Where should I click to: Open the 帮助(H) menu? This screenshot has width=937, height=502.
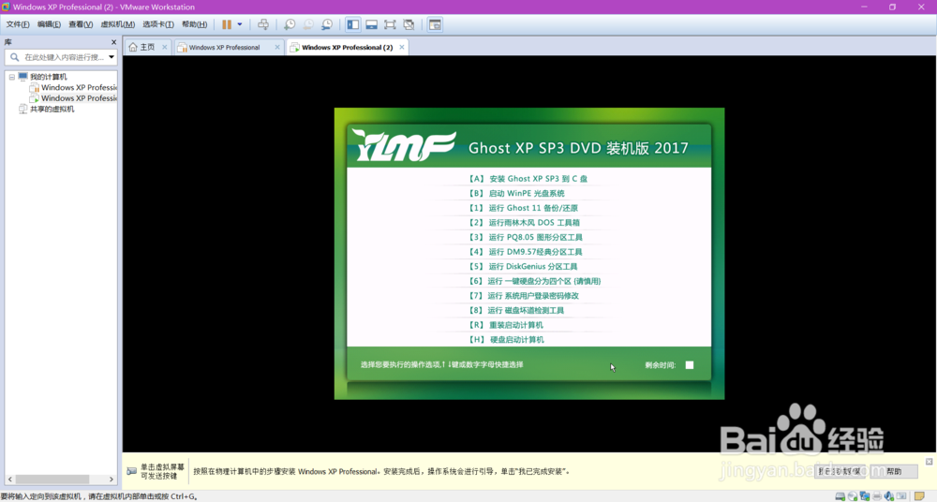tap(194, 24)
